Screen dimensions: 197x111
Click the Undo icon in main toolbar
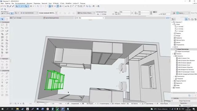click(2, 6)
